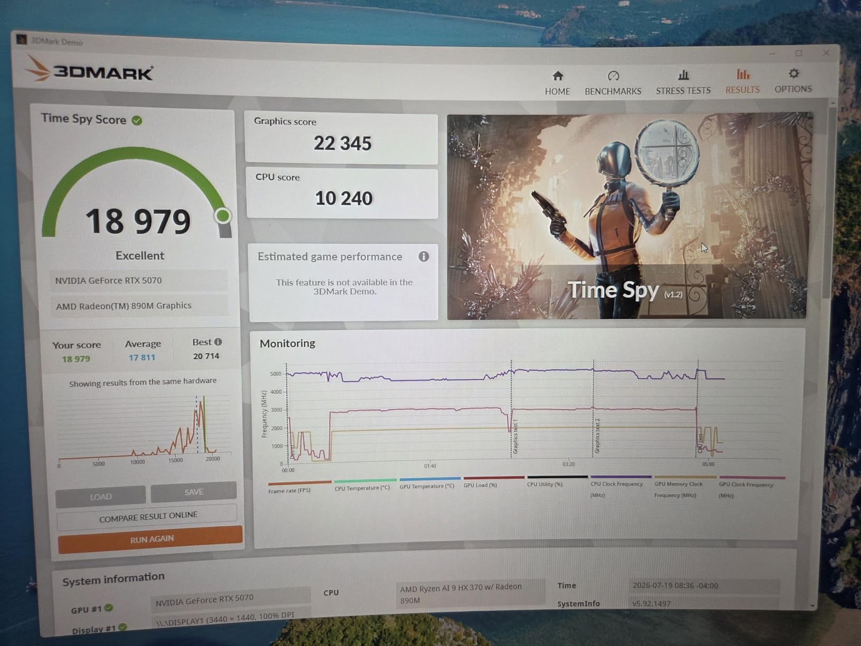Image resolution: width=861 pixels, height=646 pixels.
Task: Click the Time Spy preview image
Action: click(628, 216)
